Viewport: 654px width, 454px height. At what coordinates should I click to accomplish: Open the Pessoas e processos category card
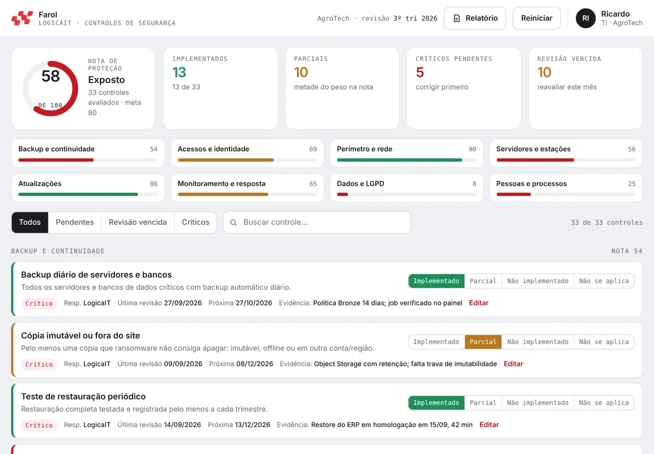pyautogui.click(x=566, y=188)
